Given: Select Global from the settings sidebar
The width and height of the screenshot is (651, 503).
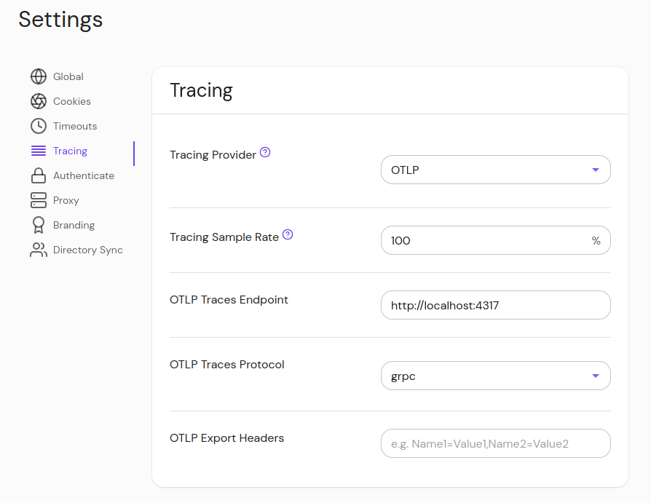Looking at the screenshot, I should [69, 76].
